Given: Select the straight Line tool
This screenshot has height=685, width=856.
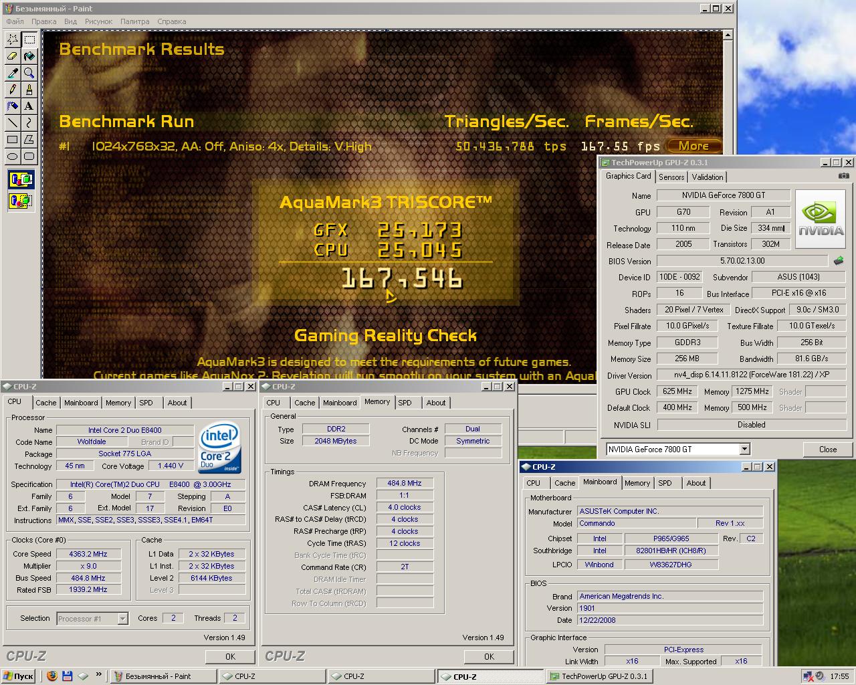Looking at the screenshot, I should 13,123.
